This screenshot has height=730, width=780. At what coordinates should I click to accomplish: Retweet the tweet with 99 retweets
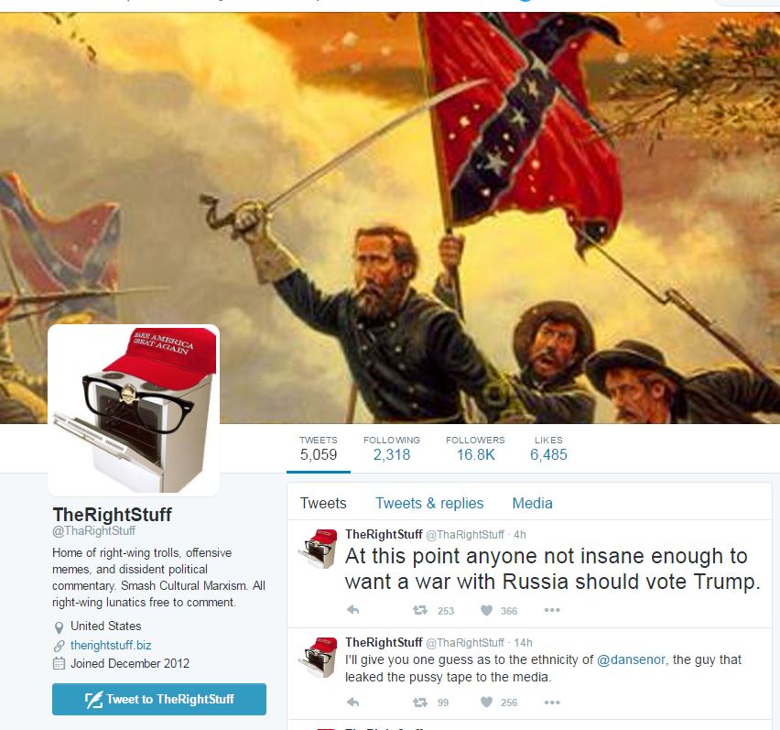click(420, 703)
